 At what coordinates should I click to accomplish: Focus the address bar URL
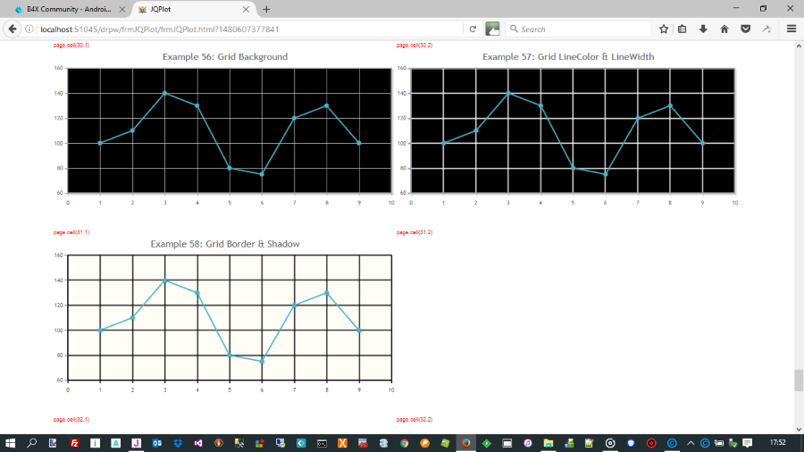[250, 29]
